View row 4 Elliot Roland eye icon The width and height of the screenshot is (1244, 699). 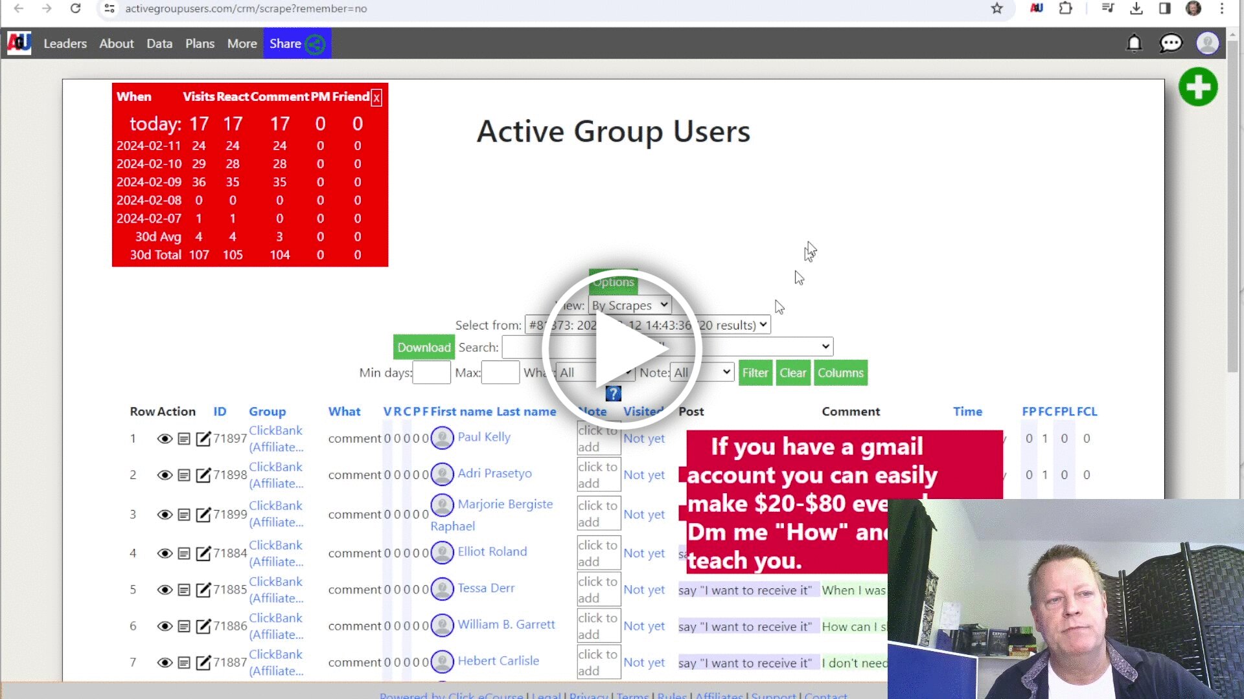(x=165, y=553)
